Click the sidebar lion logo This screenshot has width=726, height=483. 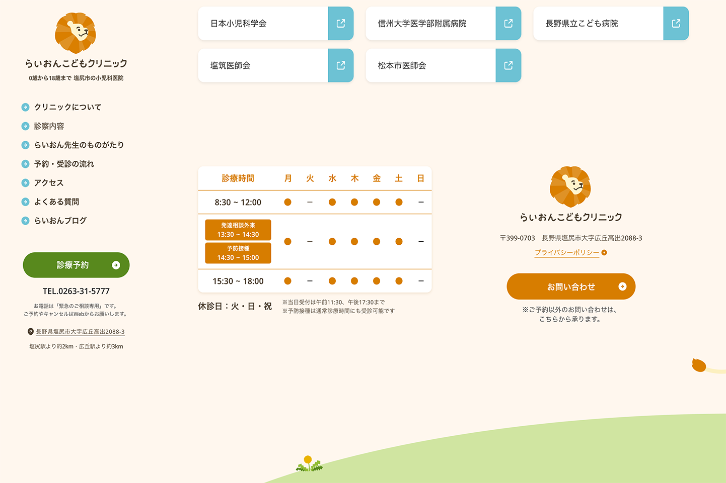click(76, 33)
